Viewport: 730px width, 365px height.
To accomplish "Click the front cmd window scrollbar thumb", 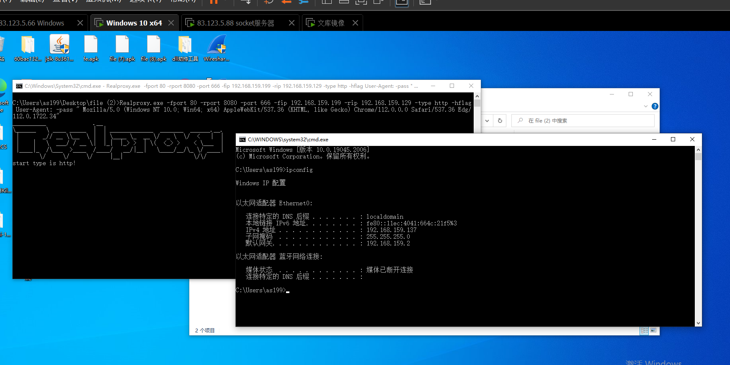I will [x=698, y=157].
